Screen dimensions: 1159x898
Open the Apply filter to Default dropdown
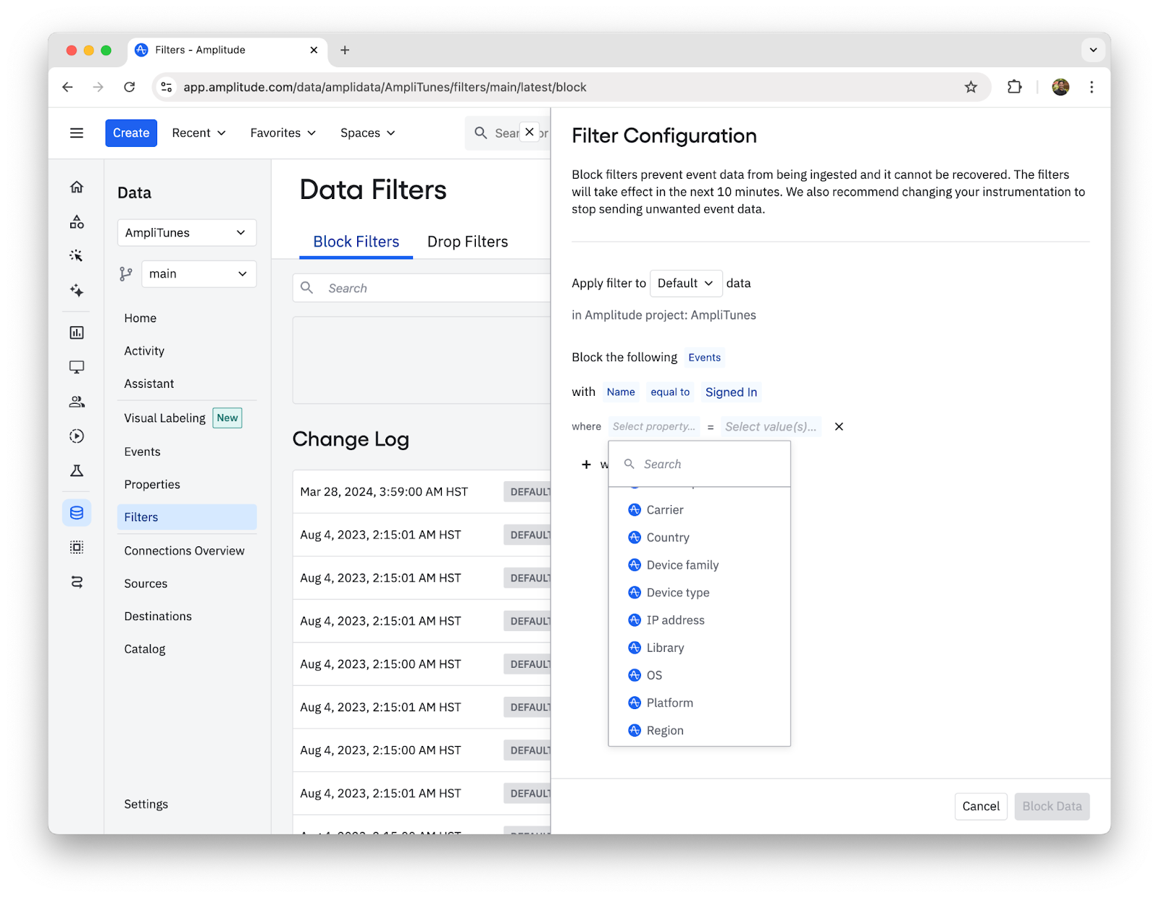point(685,284)
